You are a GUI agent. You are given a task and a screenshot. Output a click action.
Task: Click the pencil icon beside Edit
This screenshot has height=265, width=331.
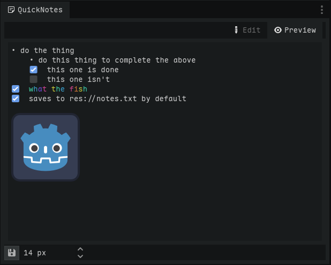(x=236, y=30)
